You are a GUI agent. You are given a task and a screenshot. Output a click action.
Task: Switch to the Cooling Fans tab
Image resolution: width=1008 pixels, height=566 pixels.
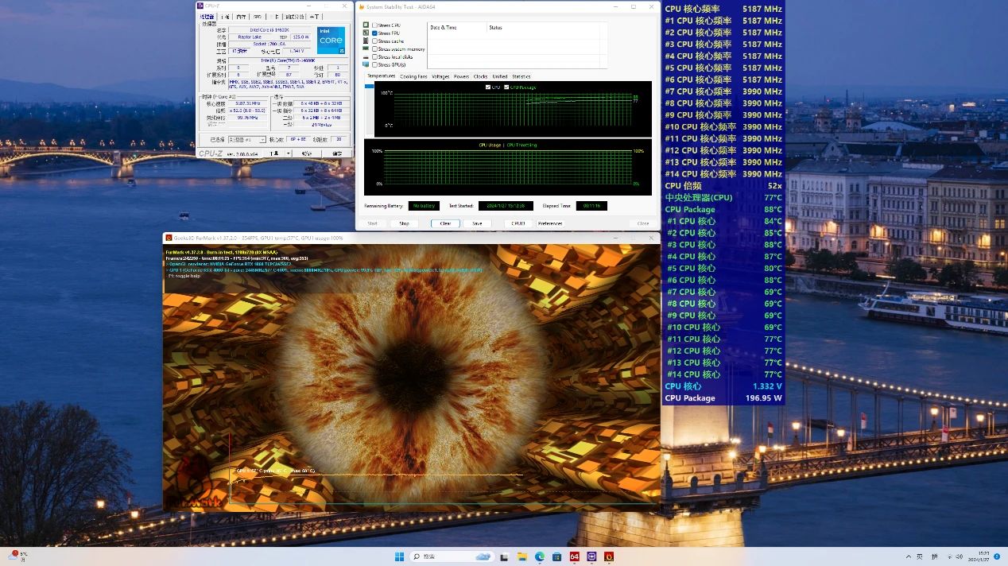point(413,76)
